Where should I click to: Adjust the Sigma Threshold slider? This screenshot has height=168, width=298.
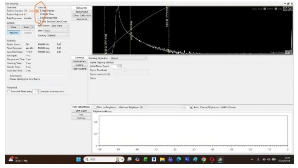pos(125,70)
